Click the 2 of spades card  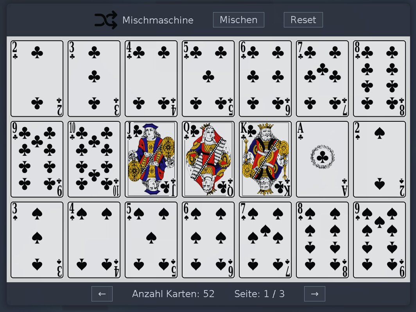click(379, 159)
